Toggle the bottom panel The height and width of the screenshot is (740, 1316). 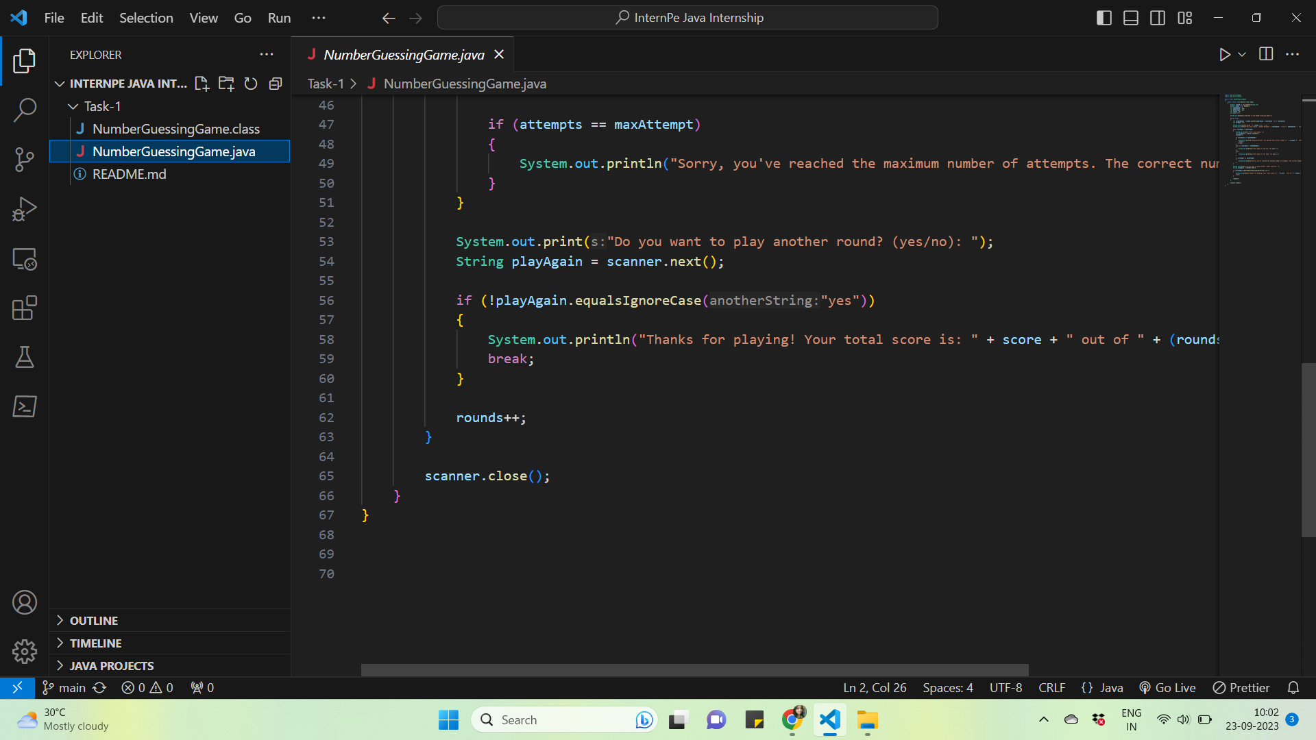click(x=1130, y=18)
